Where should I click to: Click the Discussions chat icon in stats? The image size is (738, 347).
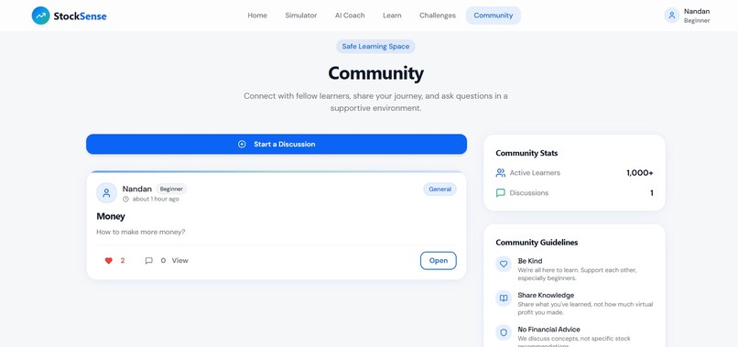tap(500, 193)
